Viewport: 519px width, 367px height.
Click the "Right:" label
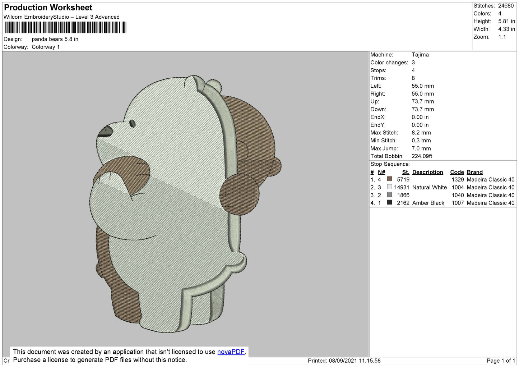coord(378,94)
